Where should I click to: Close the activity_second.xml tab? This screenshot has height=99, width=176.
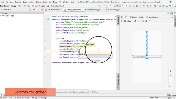pyautogui.click(x=82, y=10)
